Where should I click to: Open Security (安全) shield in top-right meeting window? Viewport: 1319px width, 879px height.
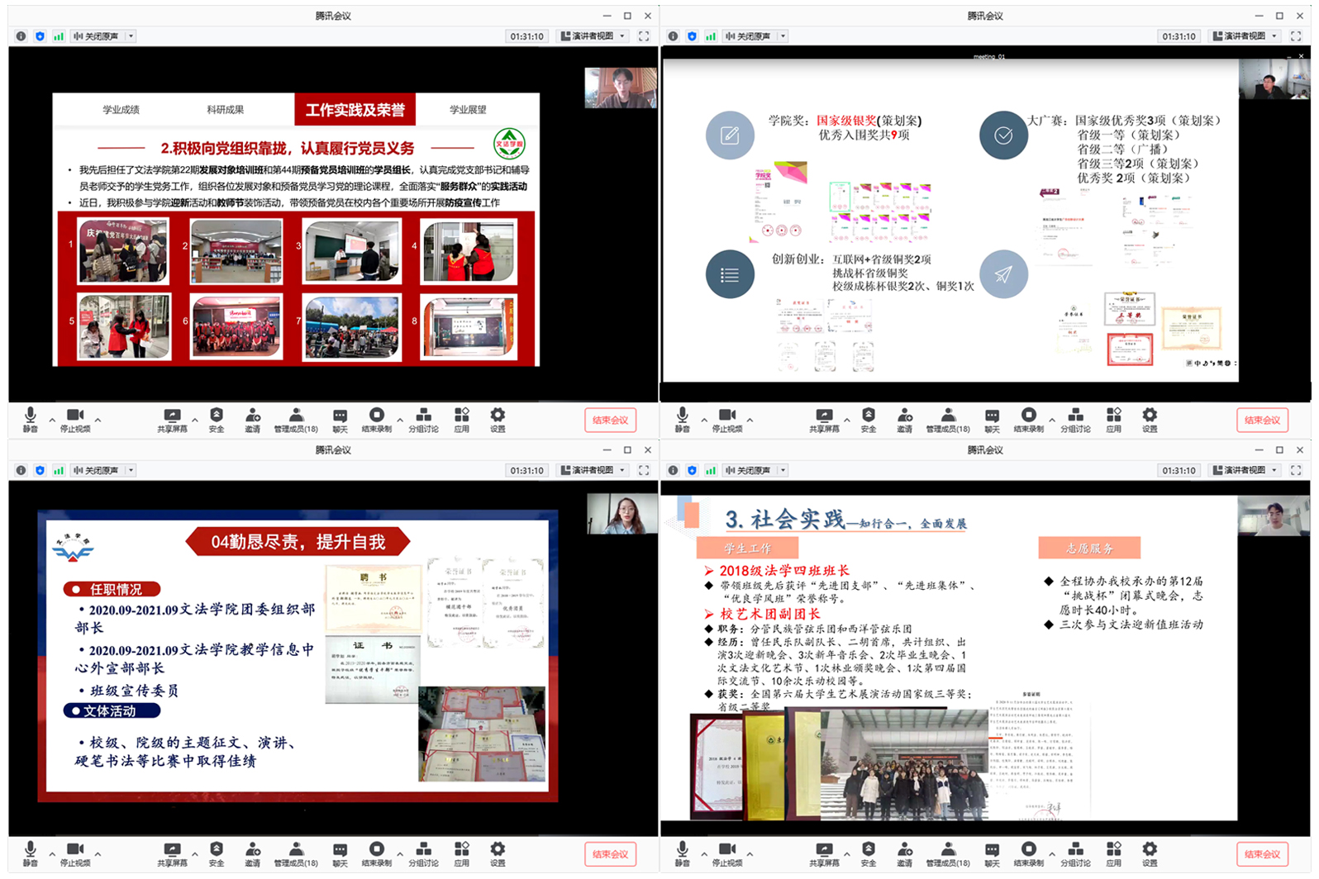click(869, 419)
